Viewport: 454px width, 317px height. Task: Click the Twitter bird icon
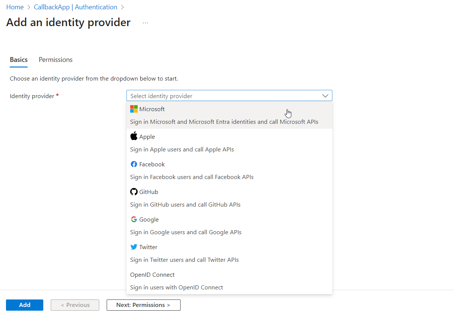point(134,247)
